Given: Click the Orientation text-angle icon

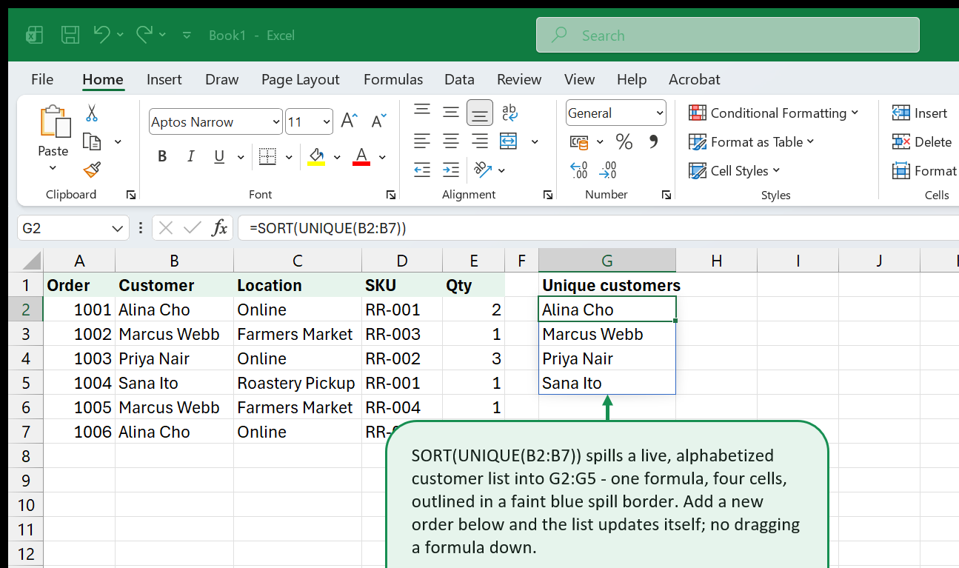Looking at the screenshot, I should [483, 170].
